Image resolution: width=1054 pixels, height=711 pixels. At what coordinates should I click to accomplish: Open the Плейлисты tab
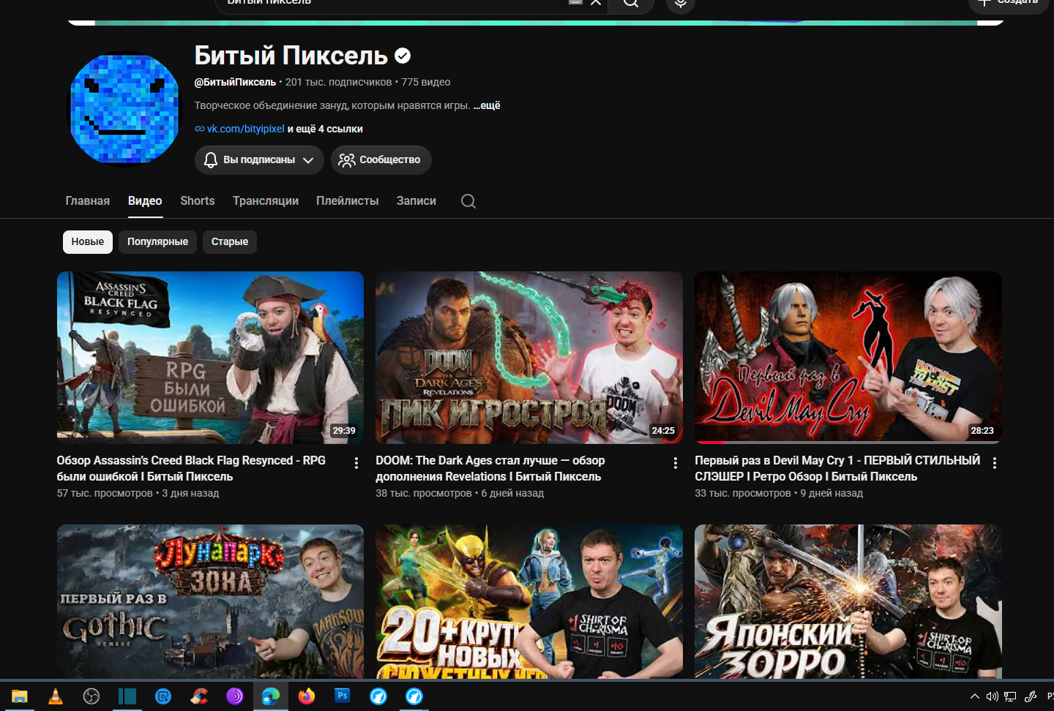click(x=348, y=201)
